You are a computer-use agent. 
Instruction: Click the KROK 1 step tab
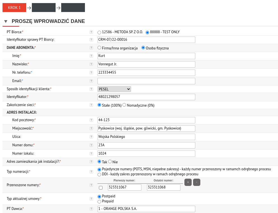(14, 8)
